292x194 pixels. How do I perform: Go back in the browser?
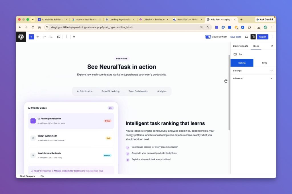tap(20, 27)
